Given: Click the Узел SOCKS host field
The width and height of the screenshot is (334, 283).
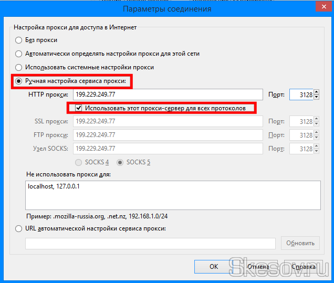Looking at the screenshot, I should pyautogui.click(x=167, y=149).
